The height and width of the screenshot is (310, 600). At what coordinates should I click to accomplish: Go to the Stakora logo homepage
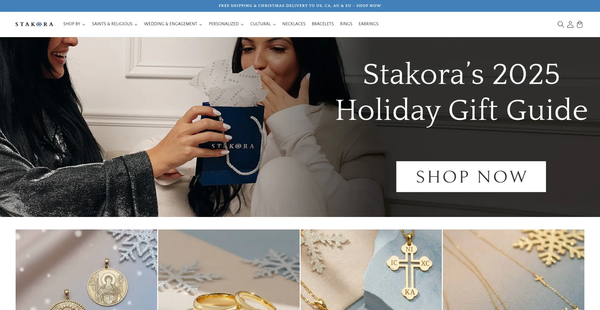tap(34, 24)
